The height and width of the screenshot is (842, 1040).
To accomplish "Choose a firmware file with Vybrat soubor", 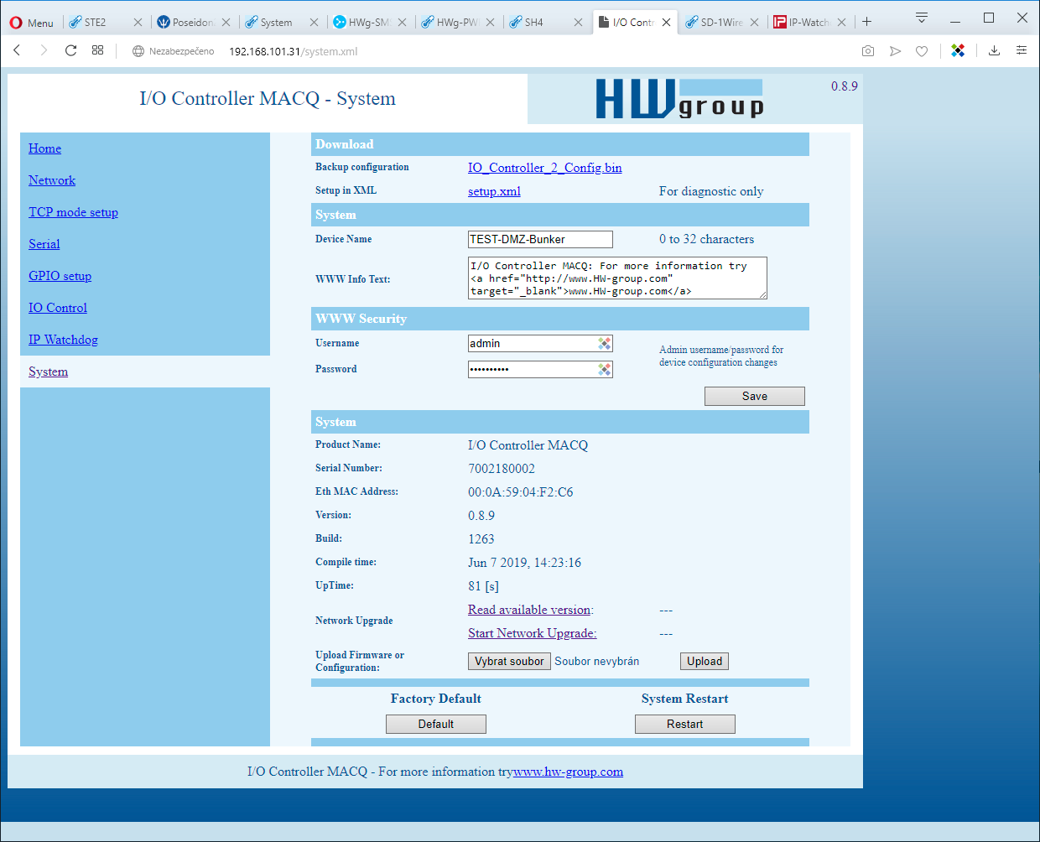I will pyautogui.click(x=509, y=661).
